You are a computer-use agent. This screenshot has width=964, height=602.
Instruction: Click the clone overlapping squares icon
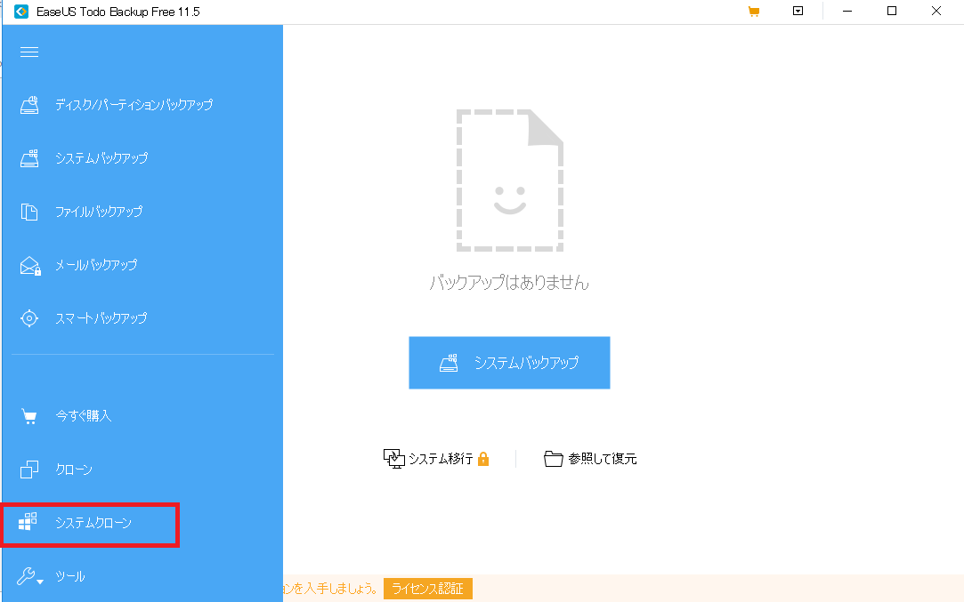point(29,470)
